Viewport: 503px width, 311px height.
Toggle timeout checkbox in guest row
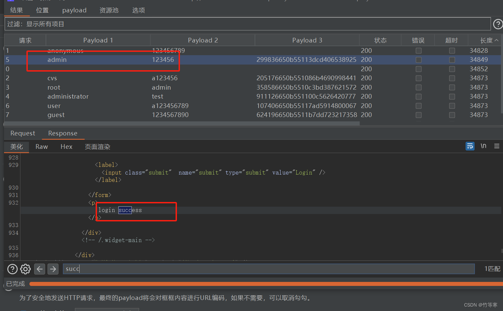point(452,115)
